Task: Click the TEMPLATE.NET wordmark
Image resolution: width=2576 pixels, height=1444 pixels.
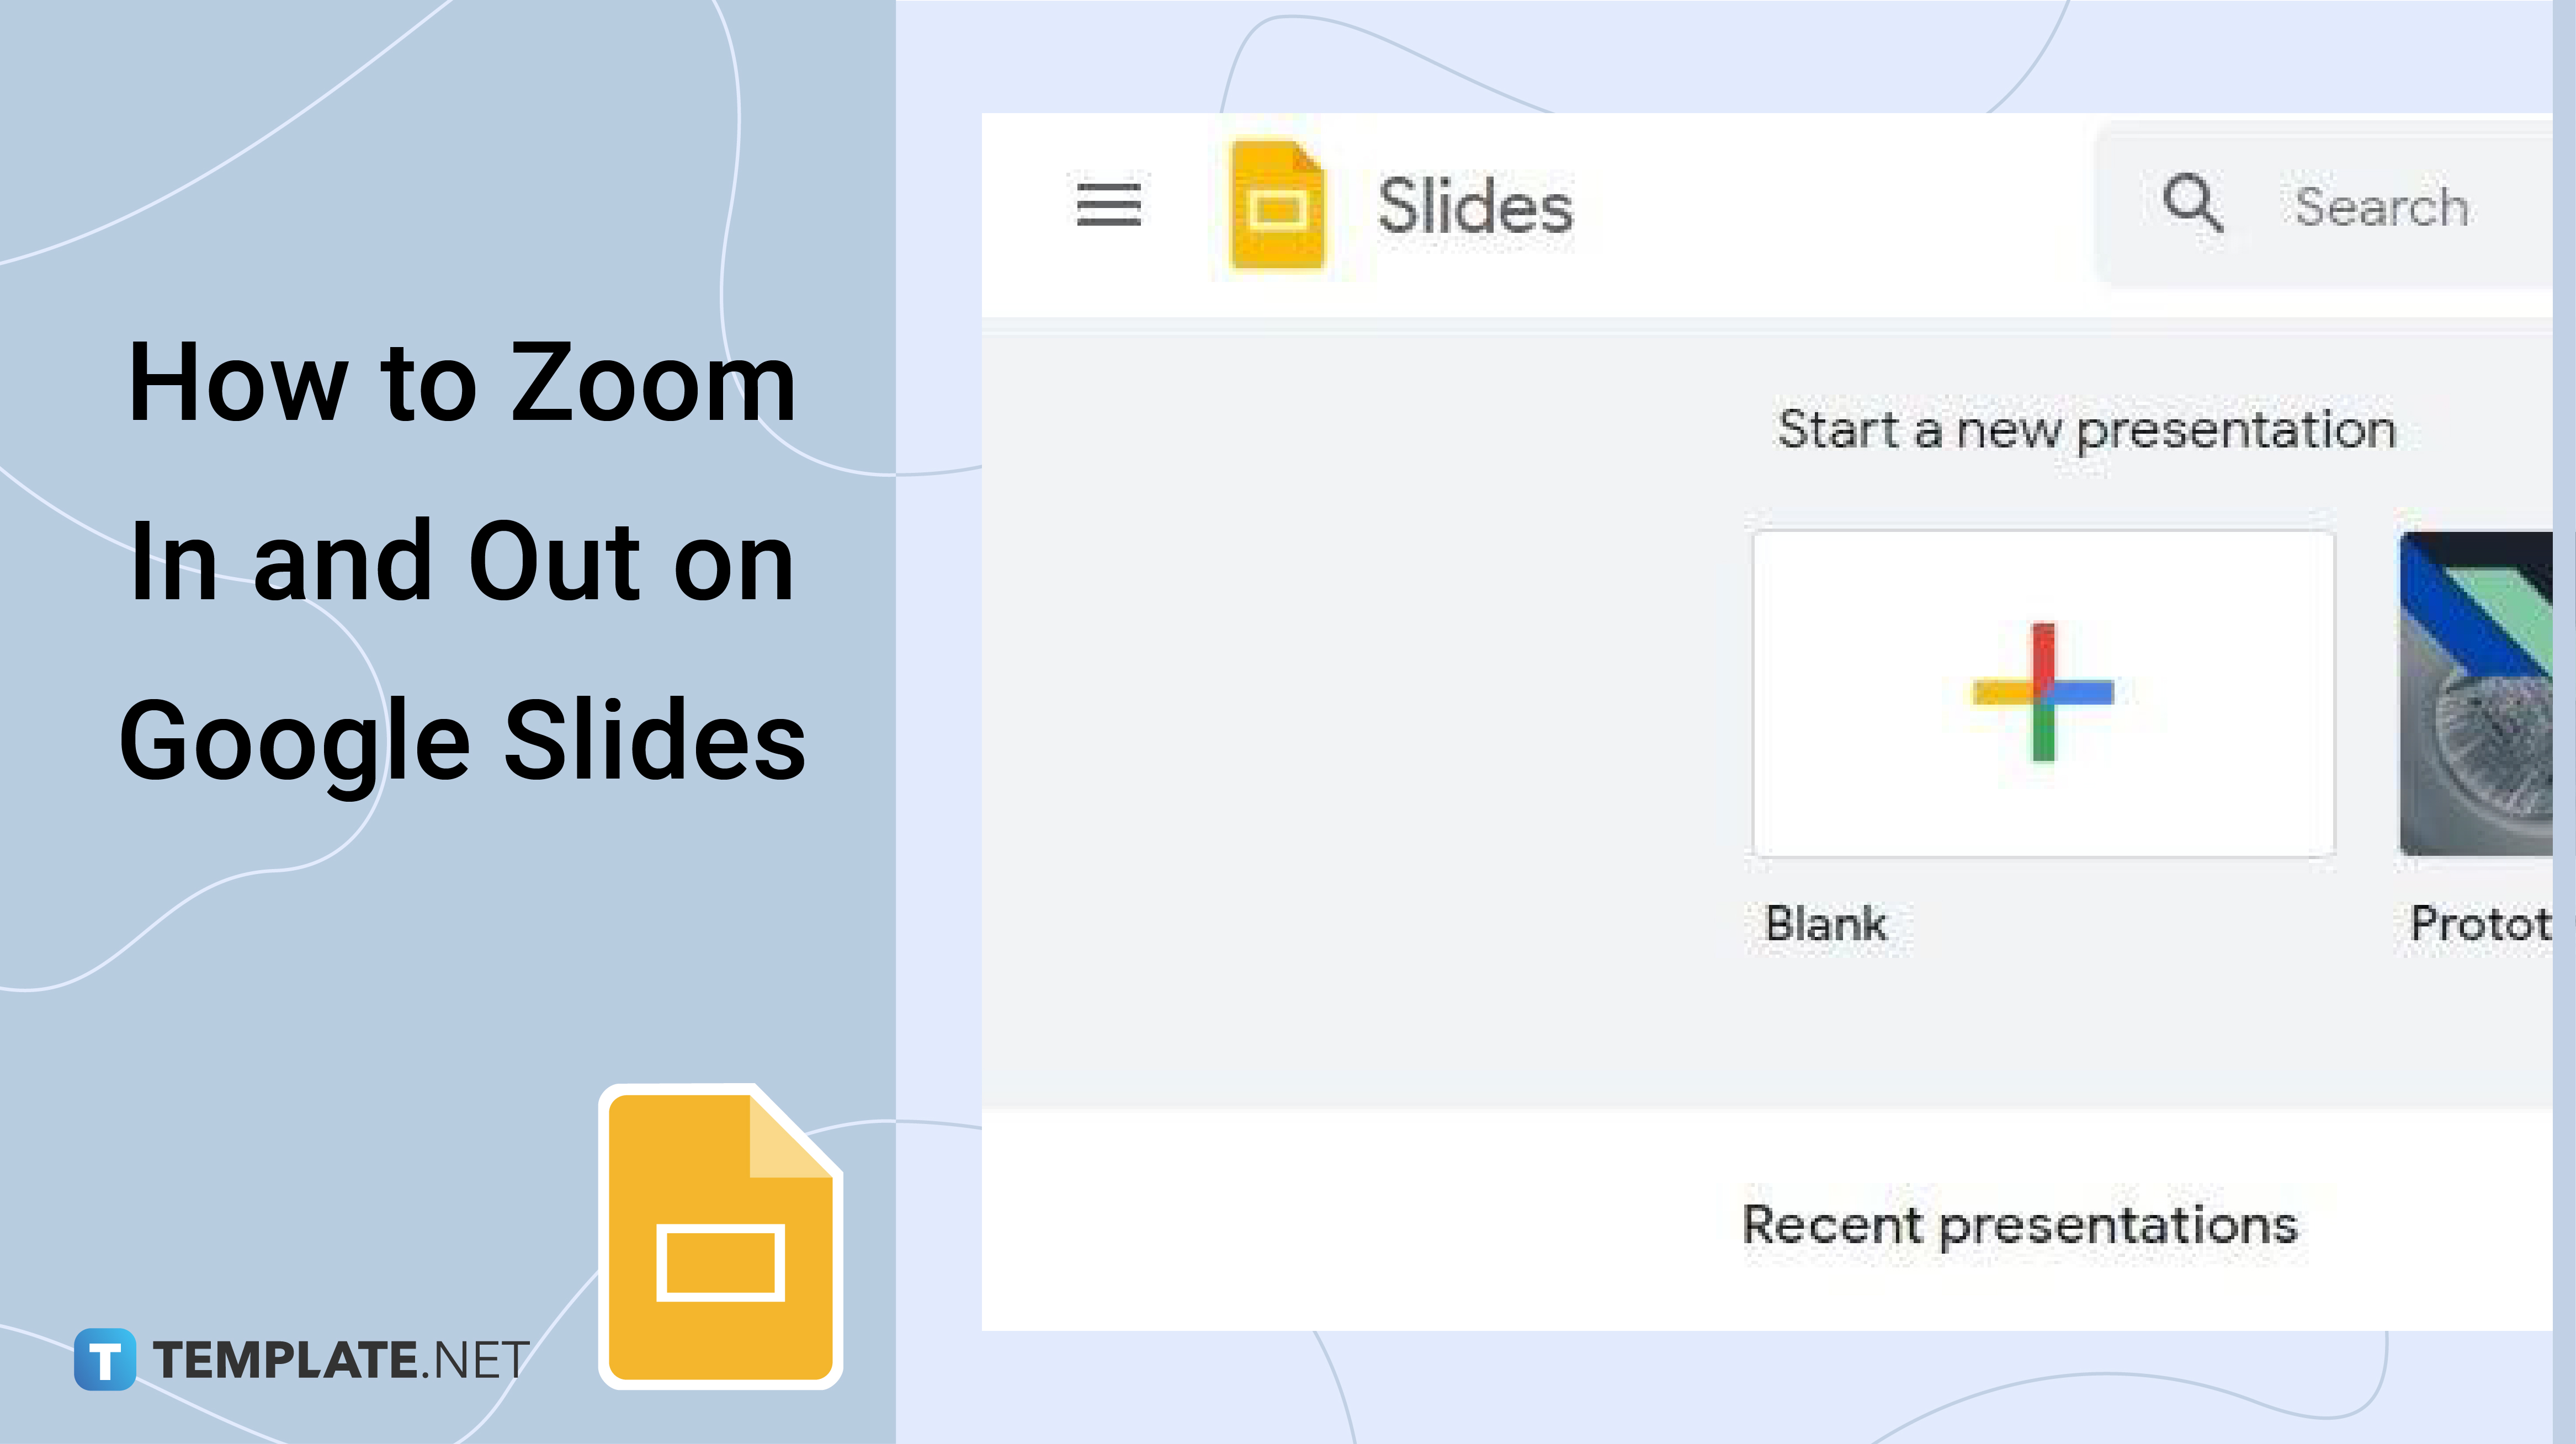Action: tap(341, 1360)
